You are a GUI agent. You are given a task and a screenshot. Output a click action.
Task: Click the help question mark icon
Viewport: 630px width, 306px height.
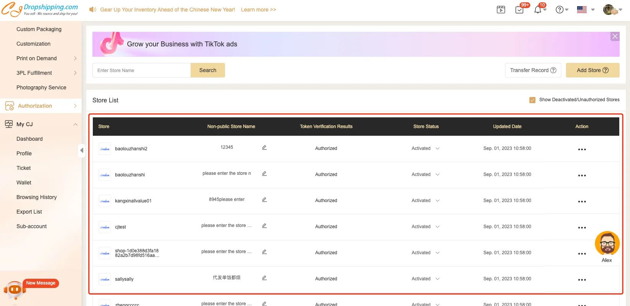[559, 10]
